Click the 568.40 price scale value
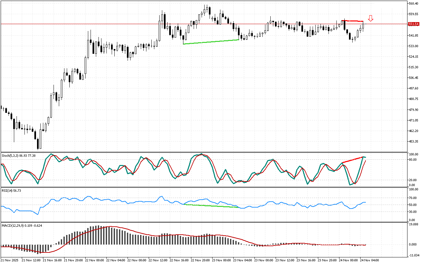Viewport: 423px width, 264px height. pos(413,4)
